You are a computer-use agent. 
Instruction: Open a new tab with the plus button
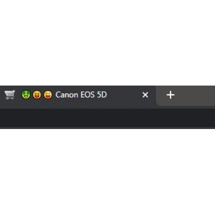pos(170,95)
